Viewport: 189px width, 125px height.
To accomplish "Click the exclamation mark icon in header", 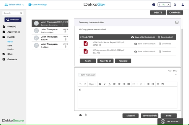I will 159,5.
